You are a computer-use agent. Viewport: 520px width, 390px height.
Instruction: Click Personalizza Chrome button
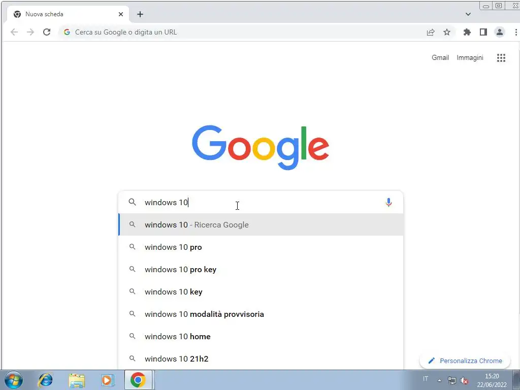(465, 361)
